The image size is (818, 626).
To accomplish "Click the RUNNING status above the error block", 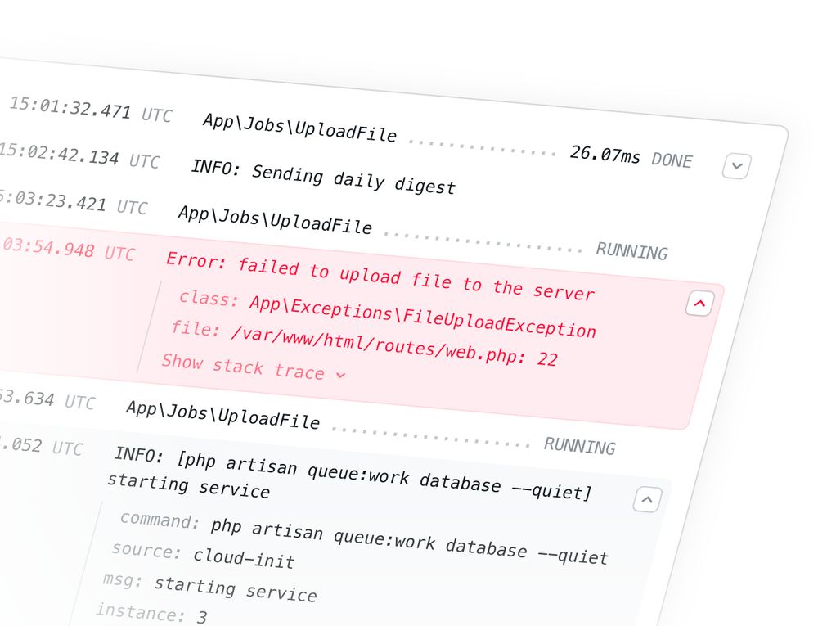I will 631,251.
